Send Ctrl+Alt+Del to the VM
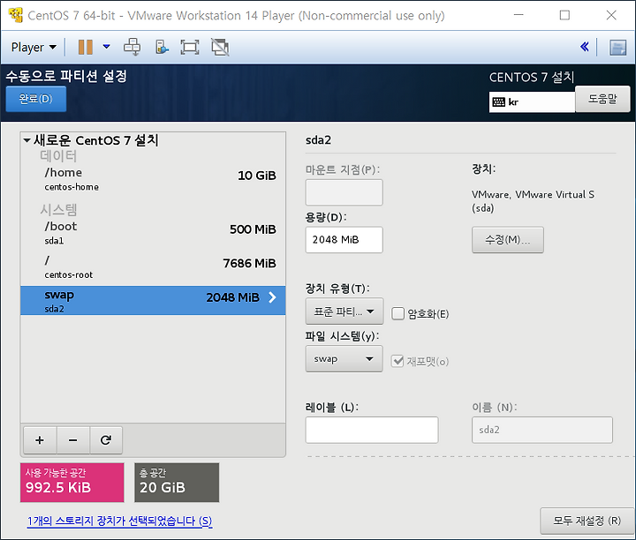The width and height of the screenshot is (636, 540). [x=132, y=47]
